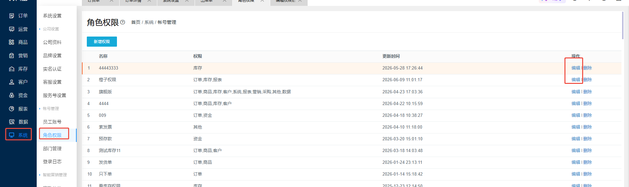Collapse the 公司设置 group arrow
The height and width of the screenshot is (187, 629).
[x=40, y=29]
